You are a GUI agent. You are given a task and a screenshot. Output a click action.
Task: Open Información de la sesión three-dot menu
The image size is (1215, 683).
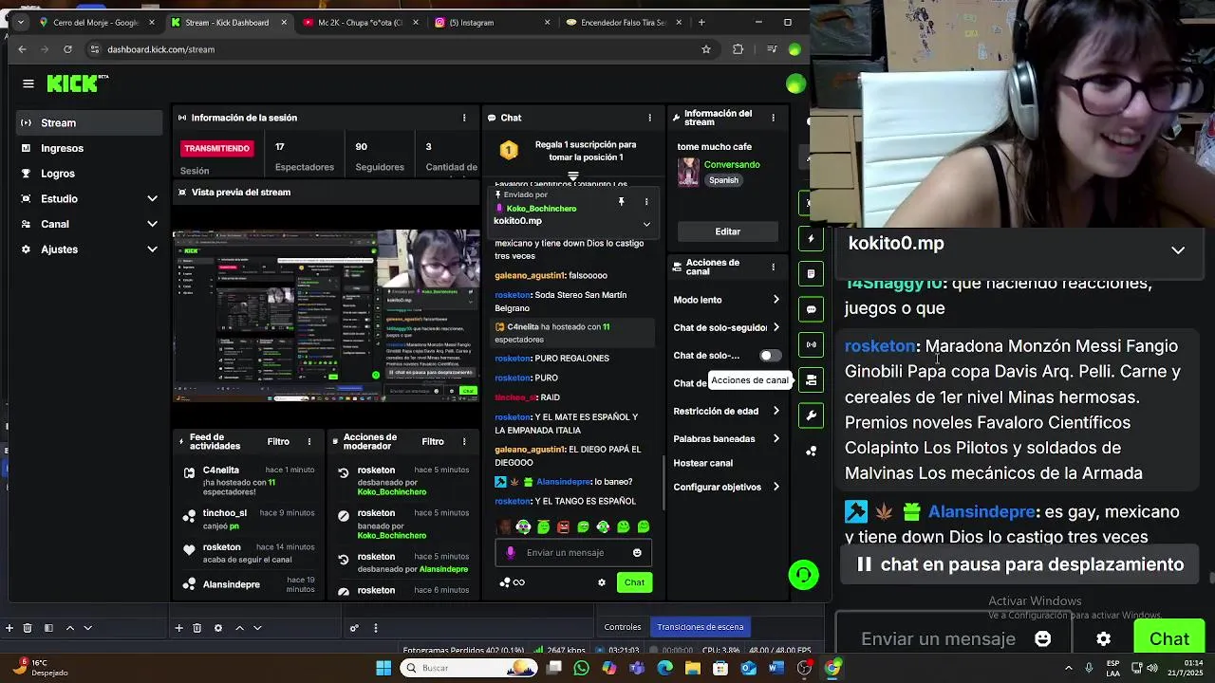[x=464, y=118]
